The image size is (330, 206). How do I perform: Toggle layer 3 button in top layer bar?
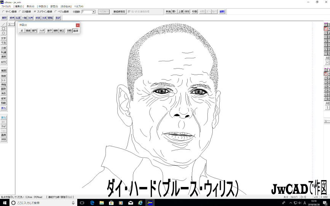click(325, 37)
